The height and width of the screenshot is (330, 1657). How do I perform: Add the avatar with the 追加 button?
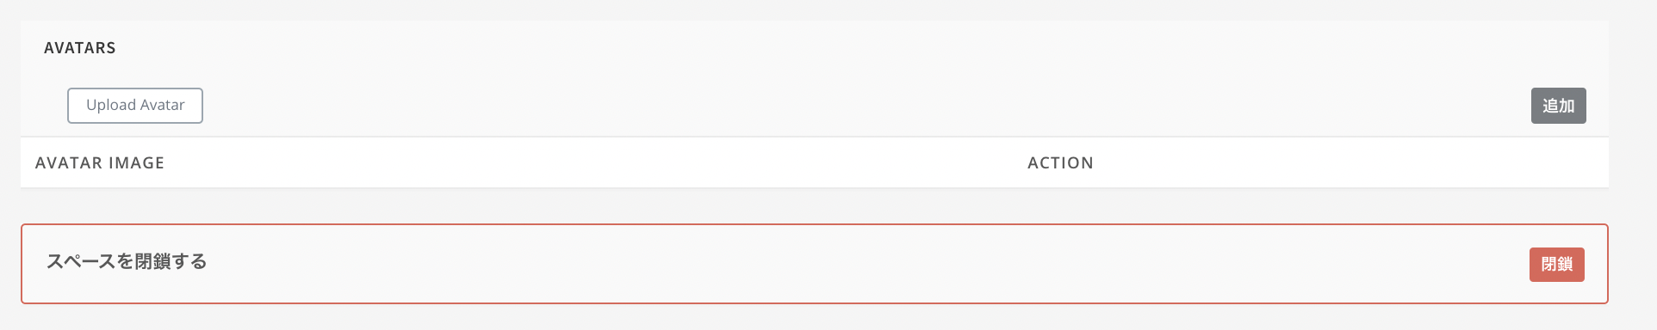click(1558, 106)
